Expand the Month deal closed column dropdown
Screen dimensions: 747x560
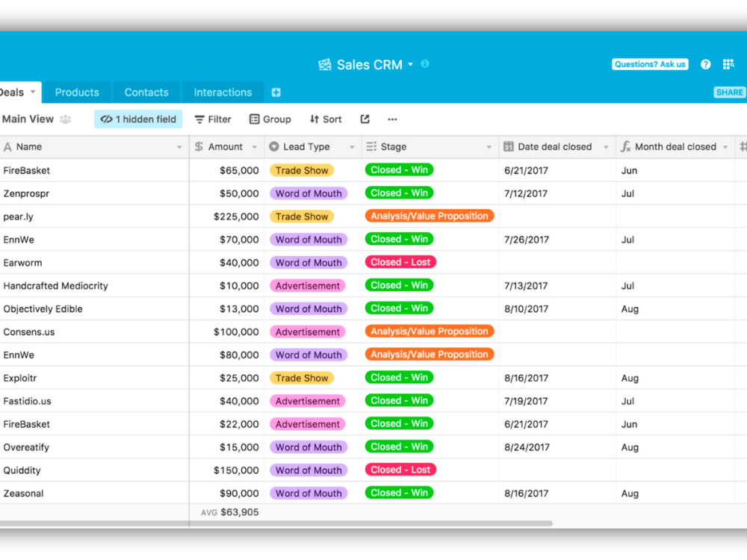click(x=725, y=147)
